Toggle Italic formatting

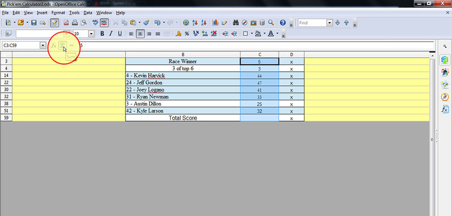point(111,34)
